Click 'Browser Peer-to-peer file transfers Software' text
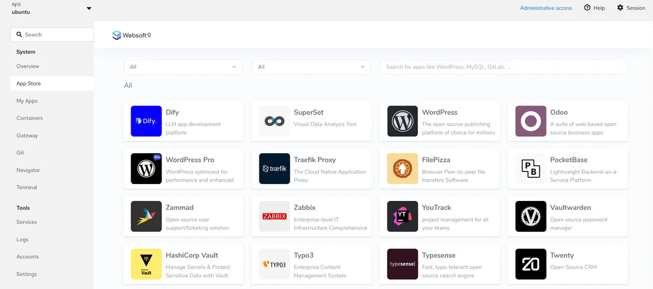The height and width of the screenshot is (289, 653). coord(453,176)
